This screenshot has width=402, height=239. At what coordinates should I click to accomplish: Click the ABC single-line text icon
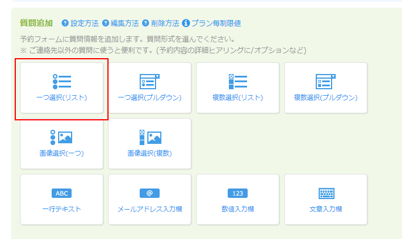62,193
